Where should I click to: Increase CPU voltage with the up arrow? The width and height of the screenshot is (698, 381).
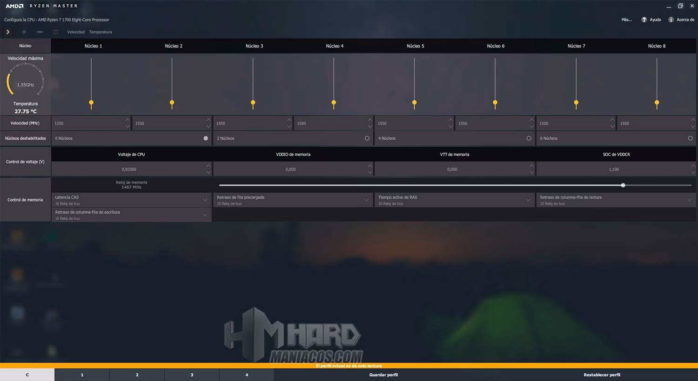point(208,166)
